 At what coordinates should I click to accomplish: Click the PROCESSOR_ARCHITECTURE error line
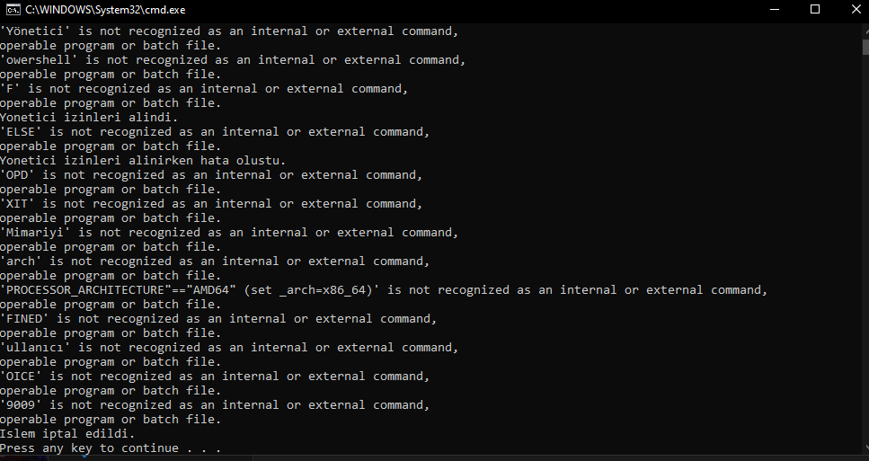pos(384,290)
